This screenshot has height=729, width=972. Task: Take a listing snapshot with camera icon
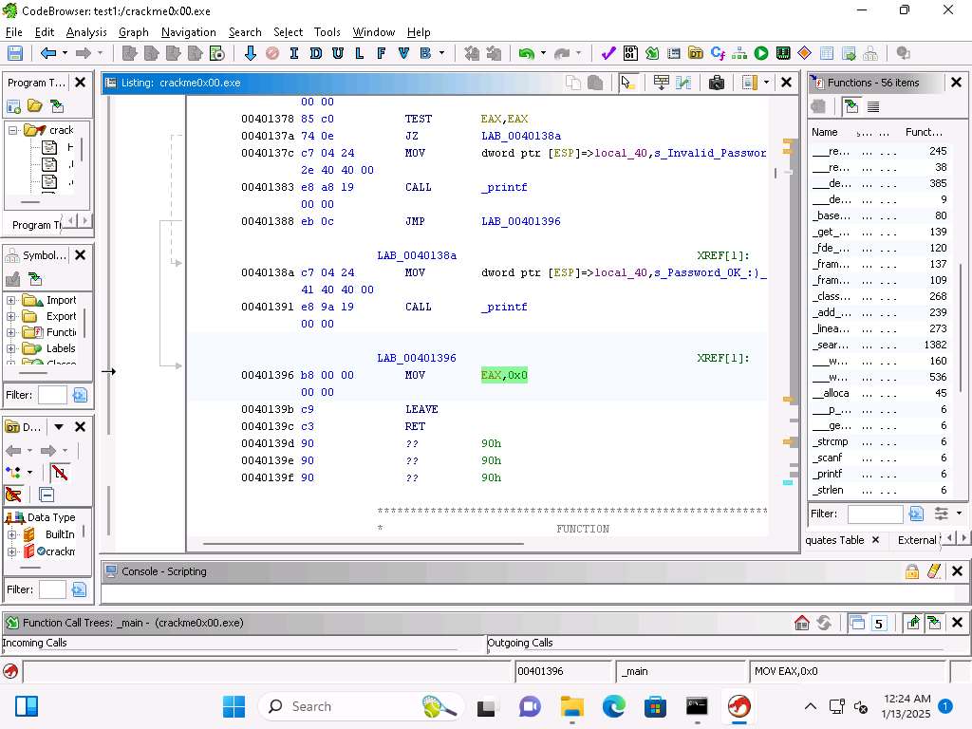[x=717, y=83]
